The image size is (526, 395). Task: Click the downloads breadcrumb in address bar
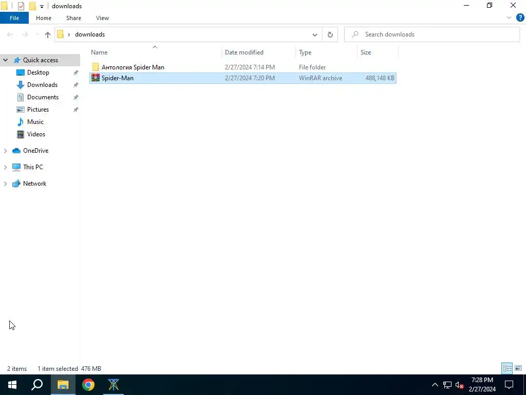coord(90,34)
